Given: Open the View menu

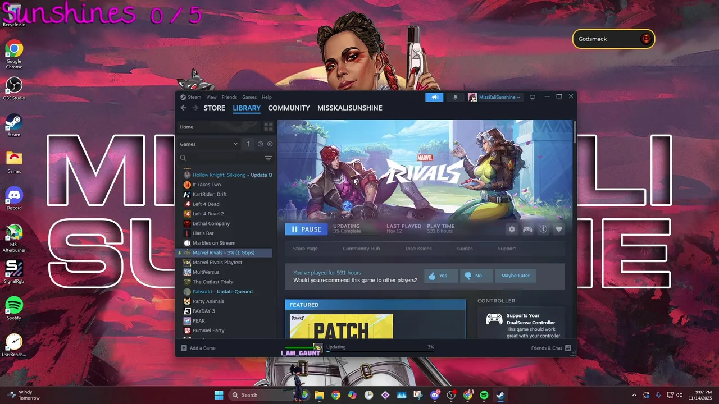Looking at the screenshot, I should point(211,97).
